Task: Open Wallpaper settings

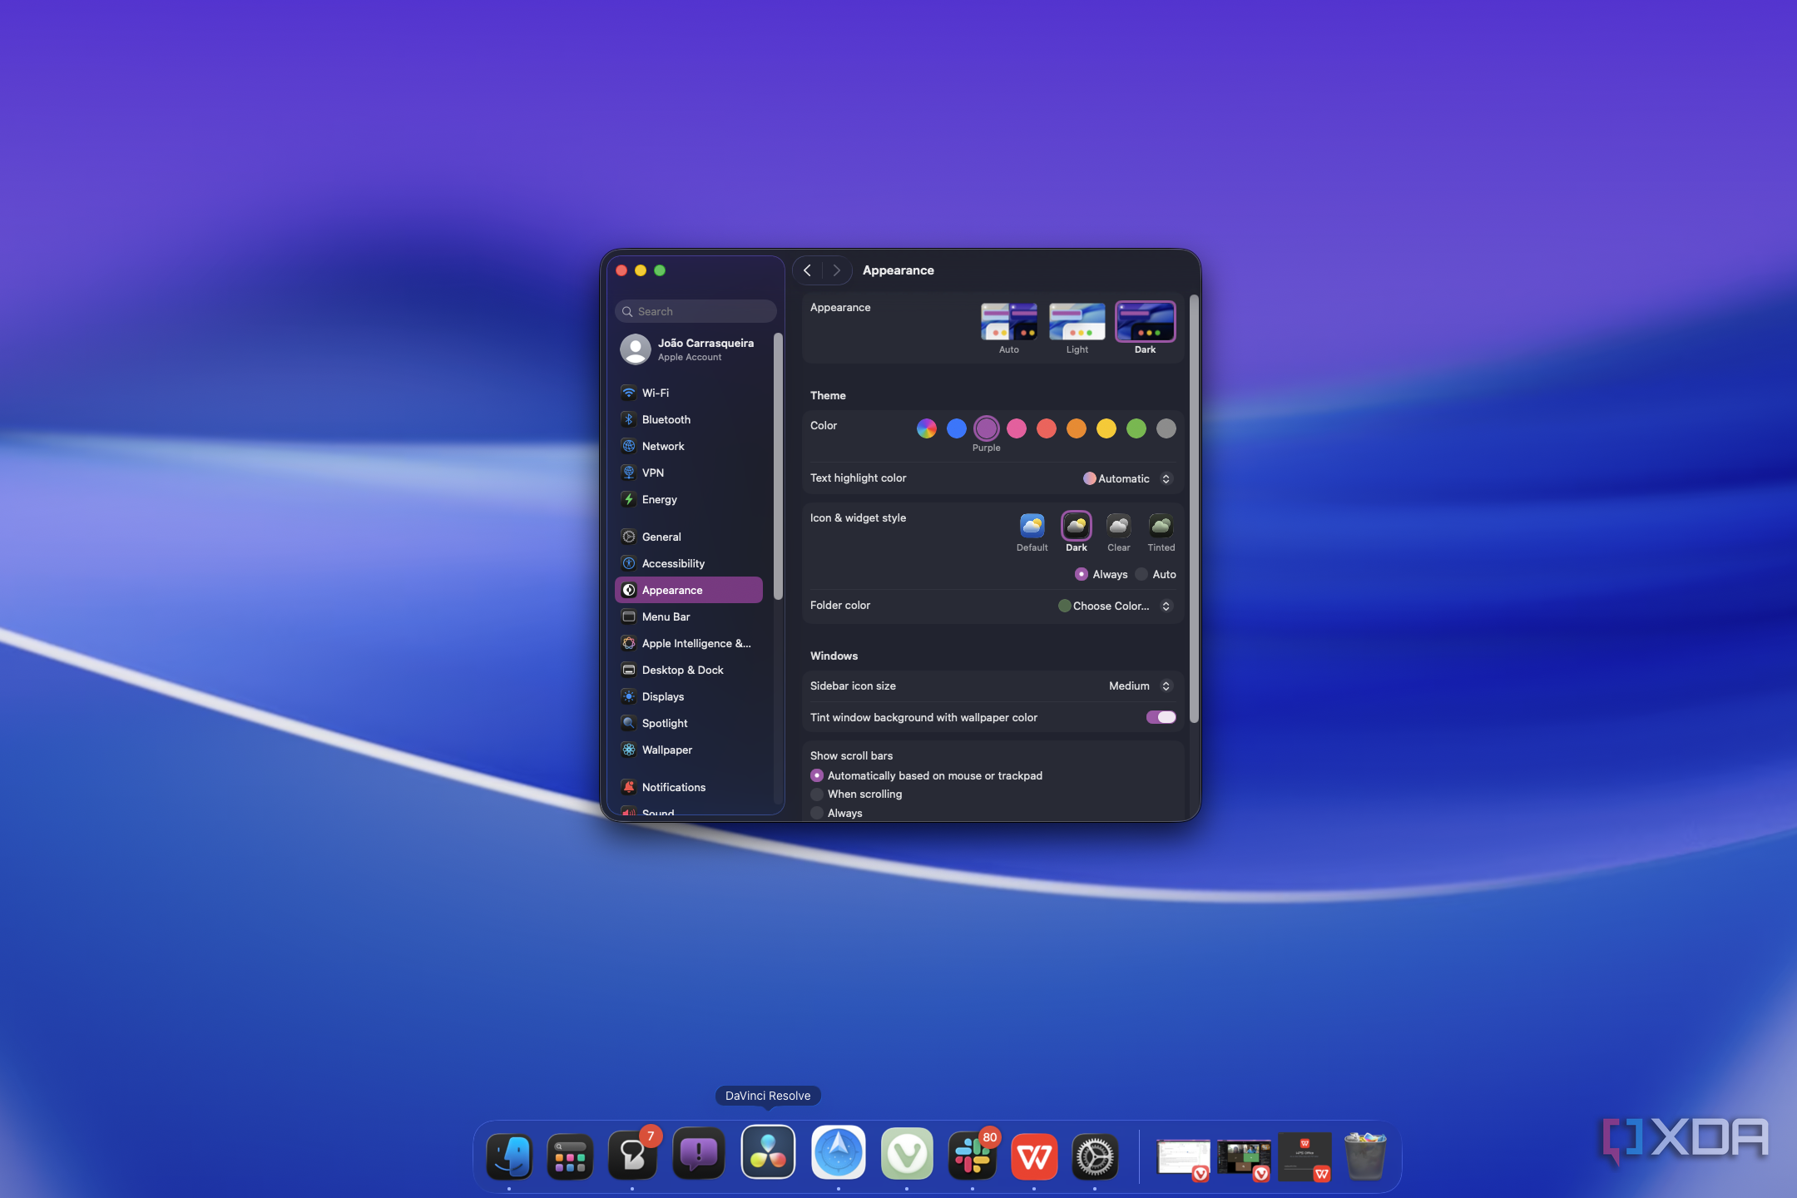Action: click(688, 750)
